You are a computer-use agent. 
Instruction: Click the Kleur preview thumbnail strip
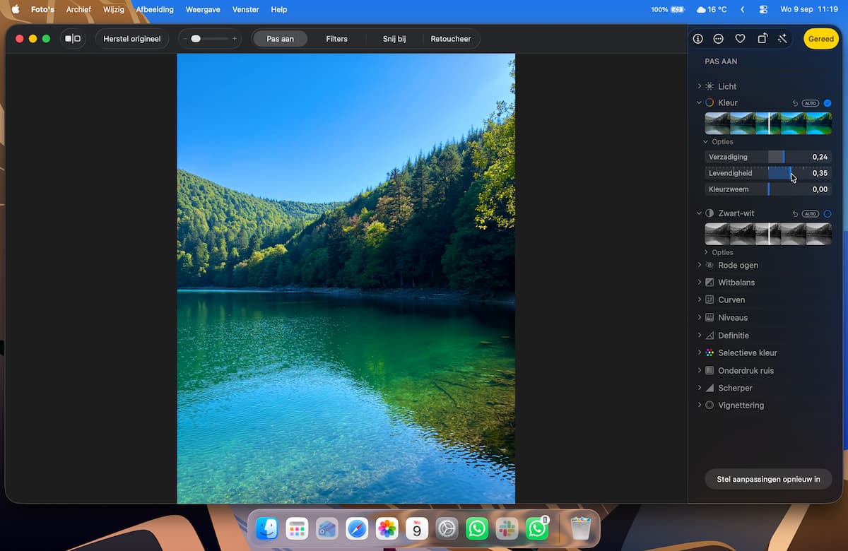[x=768, y=124]
